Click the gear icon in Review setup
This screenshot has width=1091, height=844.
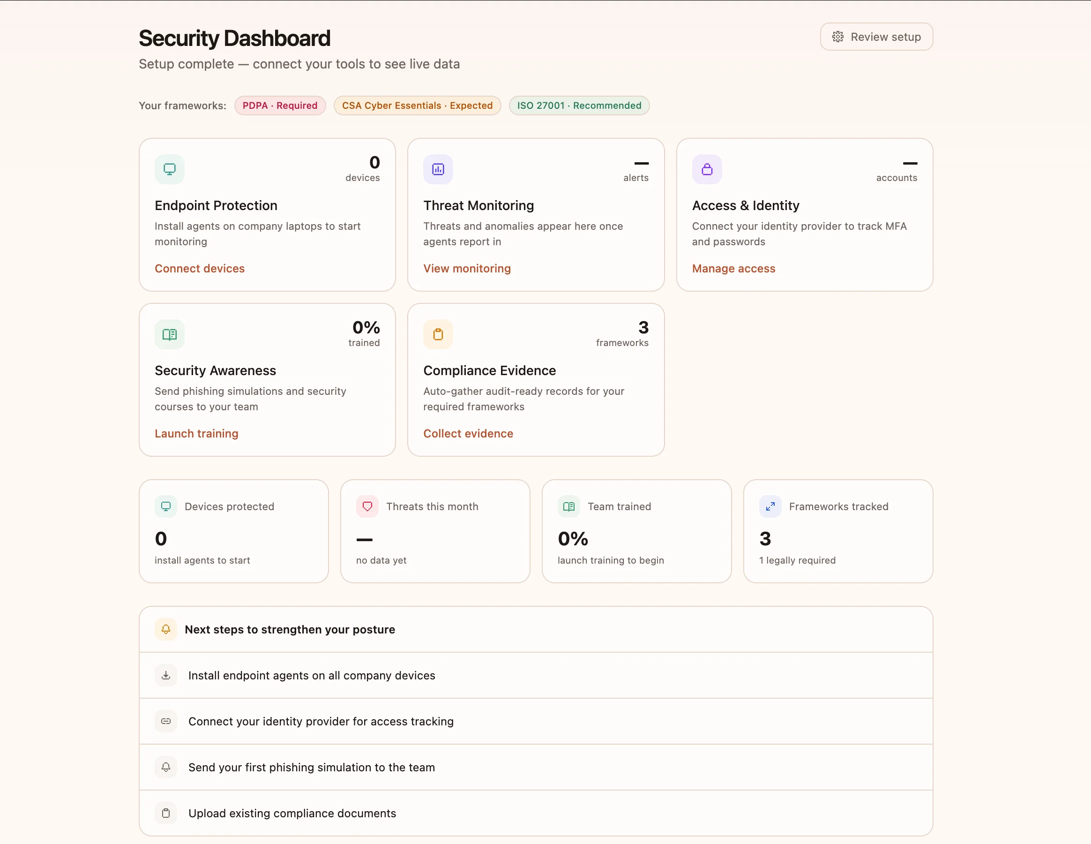(x=838, y=37)
